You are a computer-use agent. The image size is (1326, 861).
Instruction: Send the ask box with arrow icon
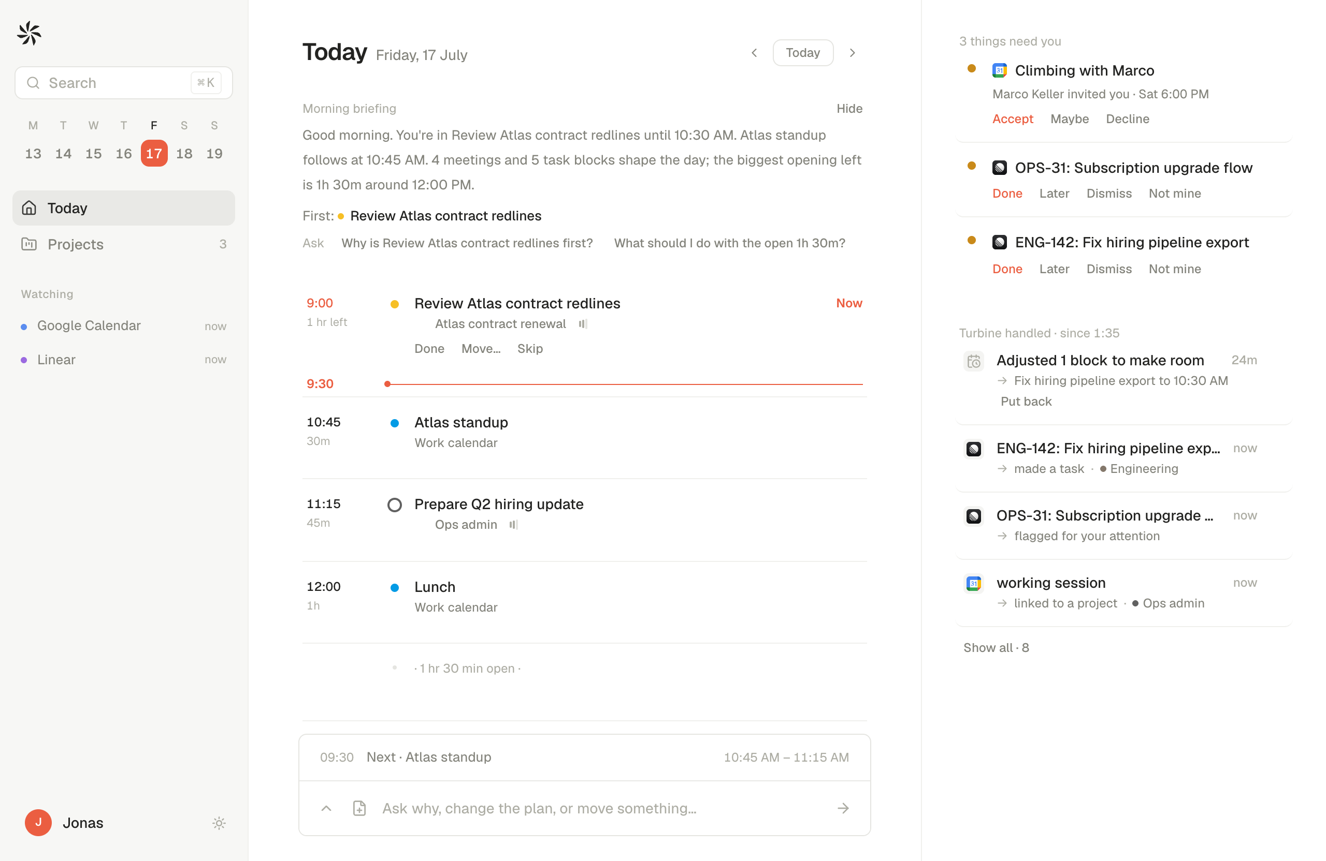[843, 808]
